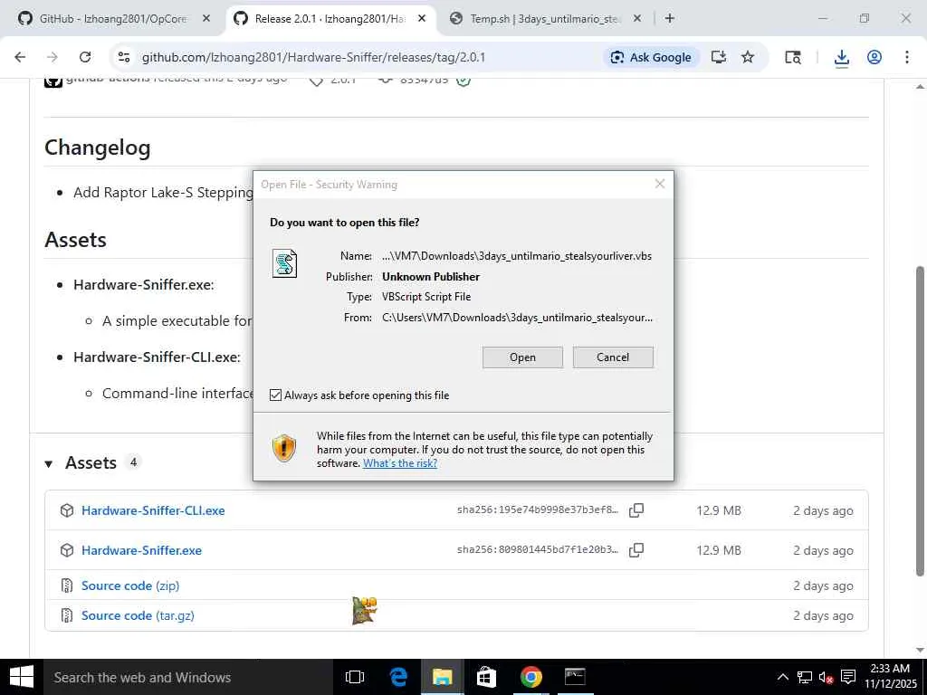927x695 pixels.
Task: Click the page's vertical scrollbar thumb
Action: coord(920,421)
